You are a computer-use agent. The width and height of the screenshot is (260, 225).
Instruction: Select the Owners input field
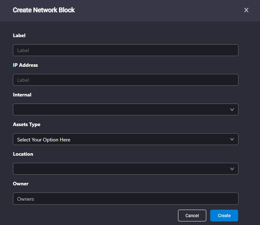coord(126,199)
